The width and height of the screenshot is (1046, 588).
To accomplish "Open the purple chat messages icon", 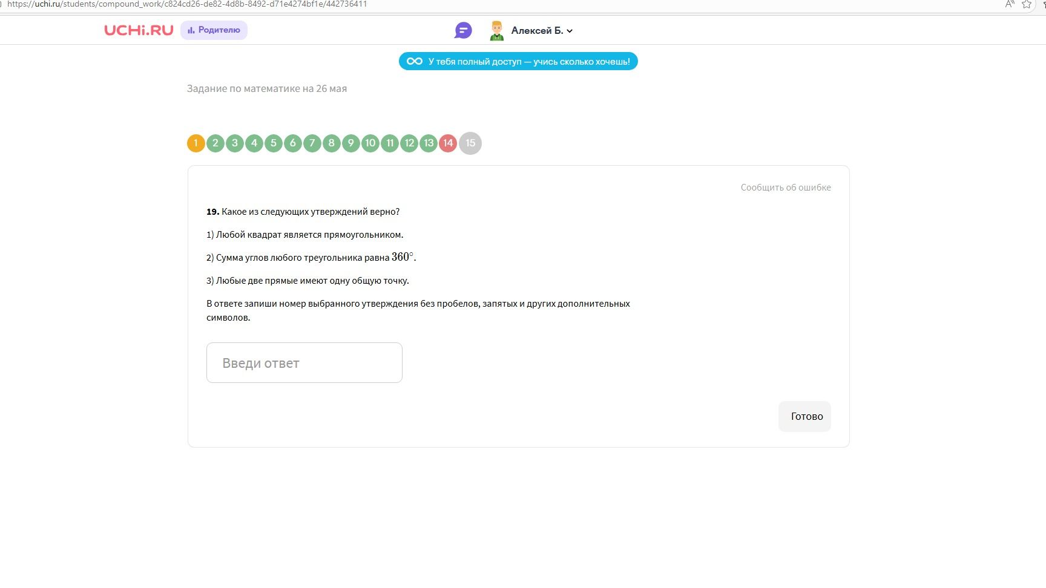I will (463, 30).
